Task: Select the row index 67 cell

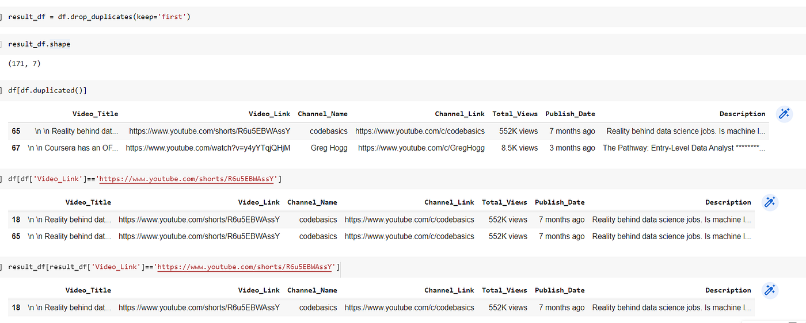Action: (x=16, y=148)
